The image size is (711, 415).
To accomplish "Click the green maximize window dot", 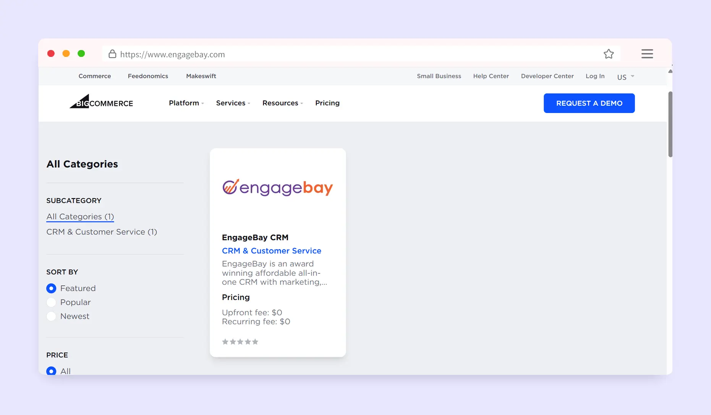I will pyautogui.click(x=81, y=53).
